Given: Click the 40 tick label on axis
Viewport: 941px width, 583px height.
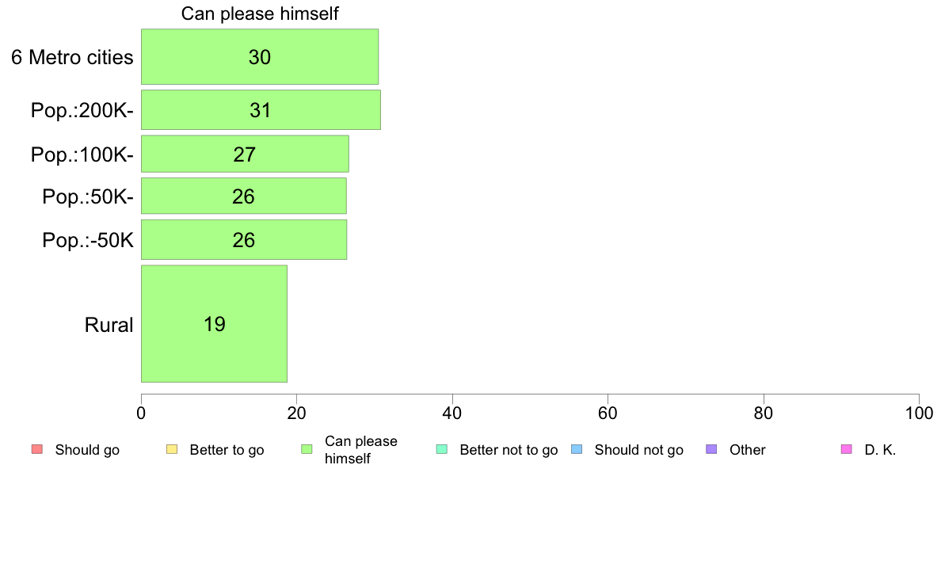Looking at the screenshot, I should click(x=452, y=413).
